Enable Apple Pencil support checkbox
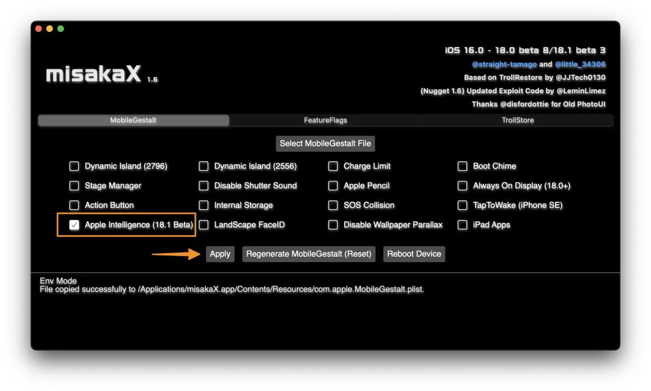651x391 pixels. coord(333,186)
